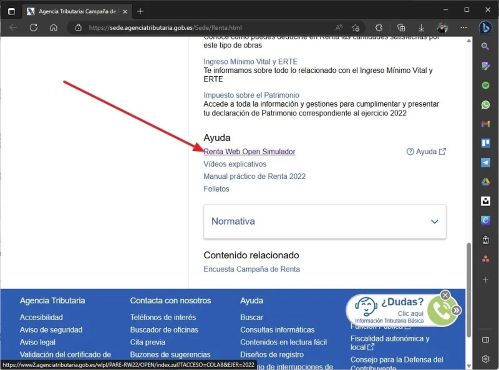Image resolution: width=499 pixels, height=370 pixels.
Task: Open Renta Web Open Simulador link
Action: pos(249,152)
